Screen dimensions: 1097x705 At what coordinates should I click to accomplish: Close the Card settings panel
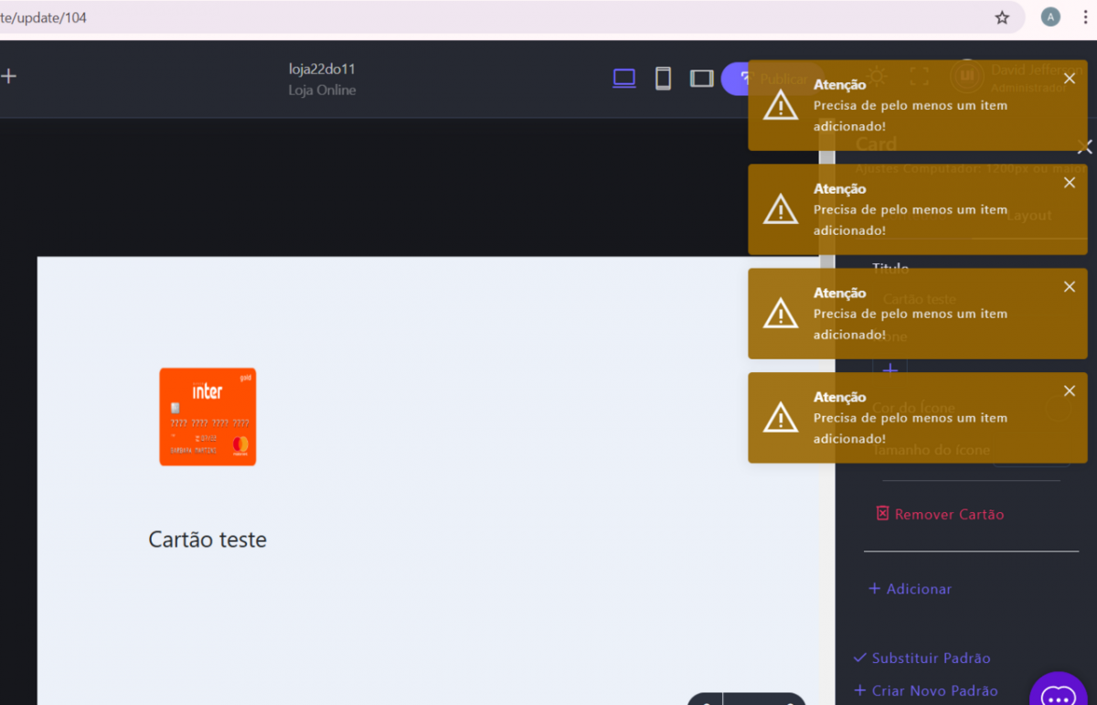point(1084,146)
